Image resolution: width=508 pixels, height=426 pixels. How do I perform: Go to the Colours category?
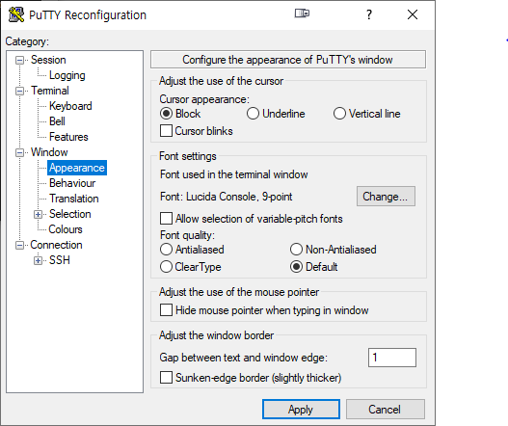coord(66,229)
